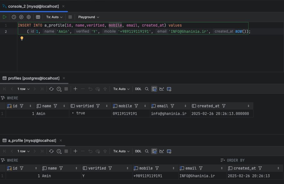Open view options icon in profiles toolbar
The width and height of the screenshot is (284, 184).
[x=169, y=89]
